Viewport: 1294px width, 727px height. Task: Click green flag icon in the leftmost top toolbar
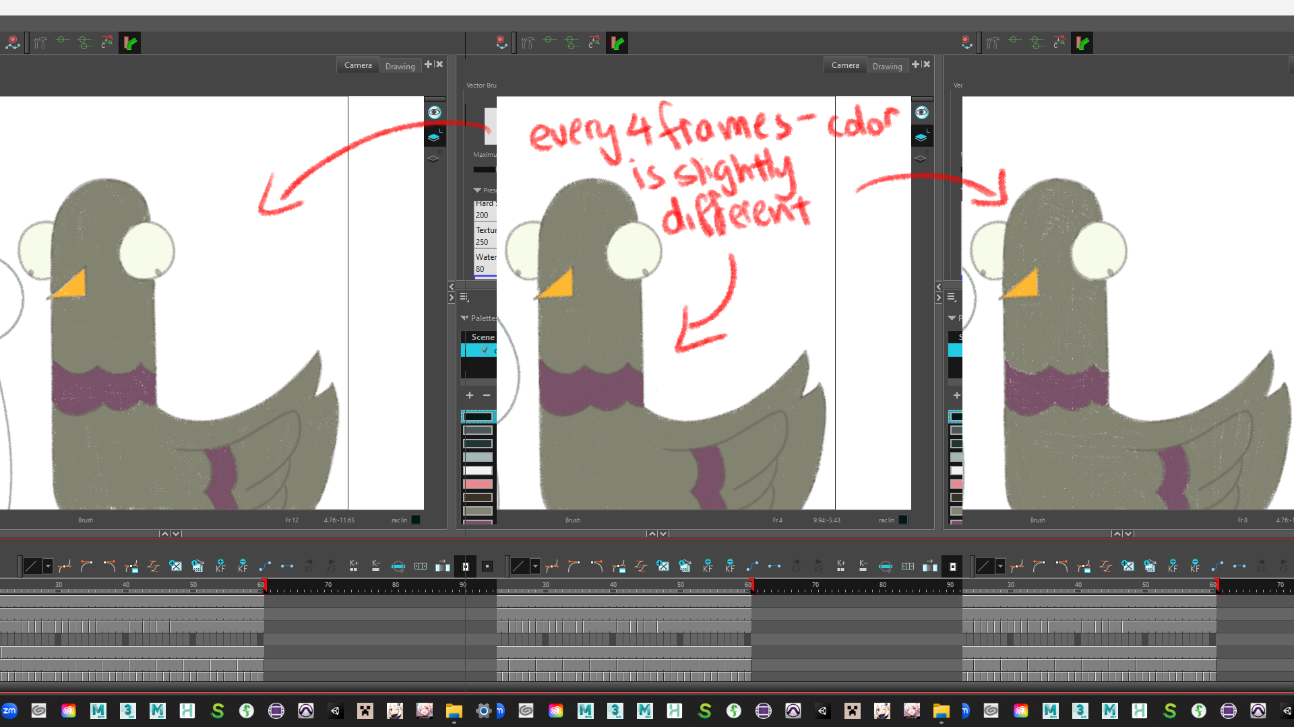[130, 43]
